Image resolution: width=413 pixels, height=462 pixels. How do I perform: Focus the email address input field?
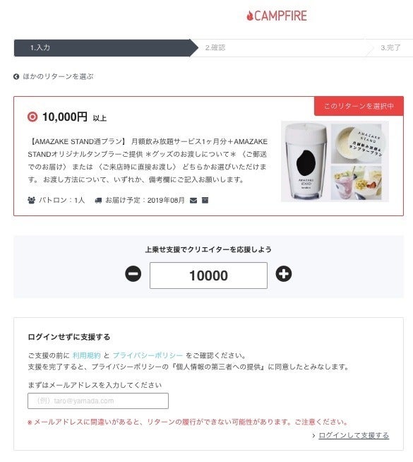point(98,401)
